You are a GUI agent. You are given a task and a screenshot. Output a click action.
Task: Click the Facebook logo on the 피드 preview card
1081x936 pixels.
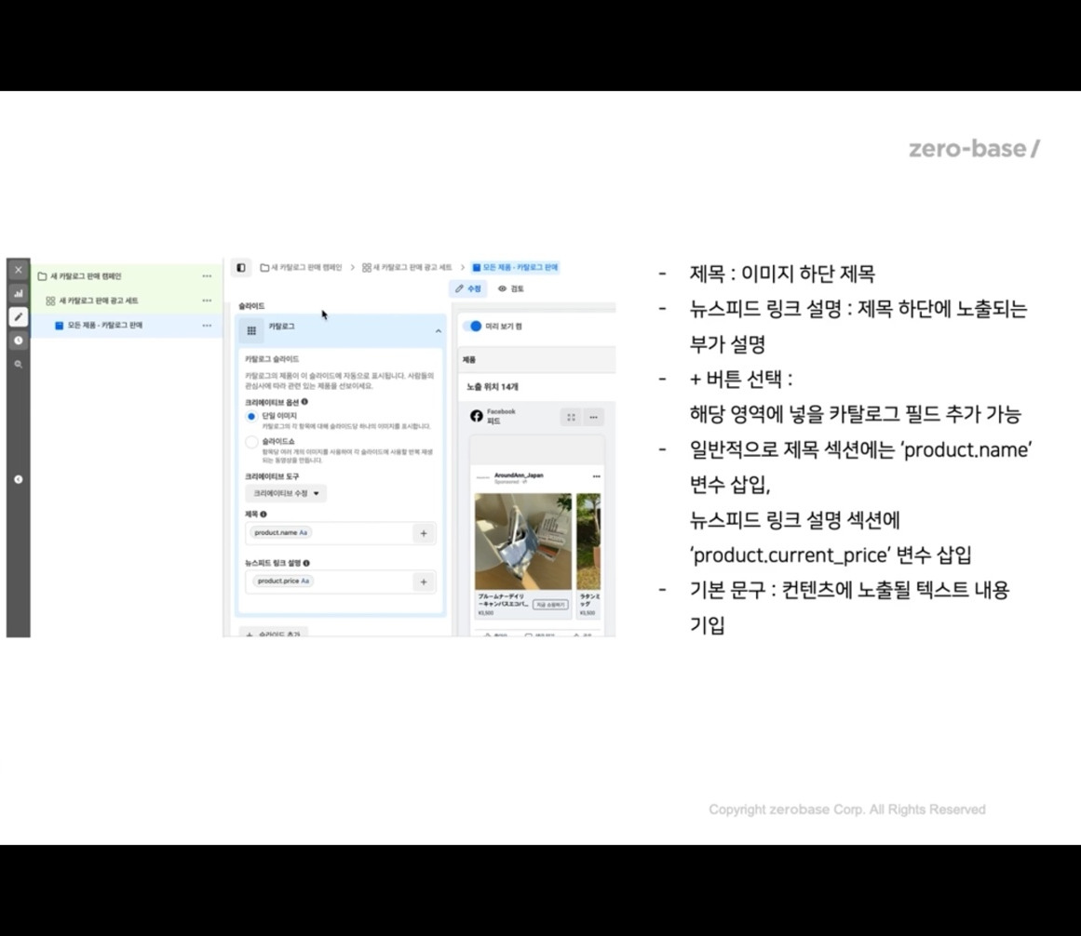point(477,415)
